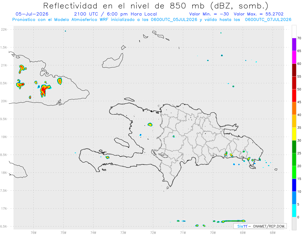This screenshot has height=236, width=306.
Task: Pick the orange 40–45 dBZ colorbar segment
Action: [294, 108]
